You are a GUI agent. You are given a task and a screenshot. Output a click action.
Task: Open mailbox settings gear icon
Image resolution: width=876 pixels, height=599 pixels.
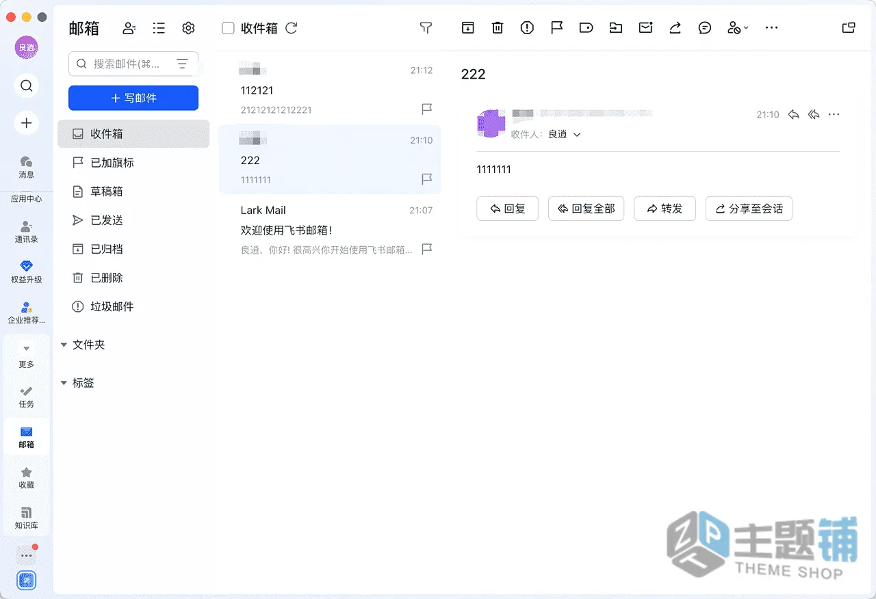pyautogui.click(x=188, y=28)
